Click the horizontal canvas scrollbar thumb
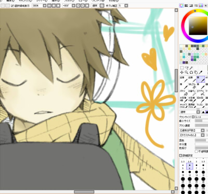The height and width of the screenshot is (194, 208). (84, 192)
